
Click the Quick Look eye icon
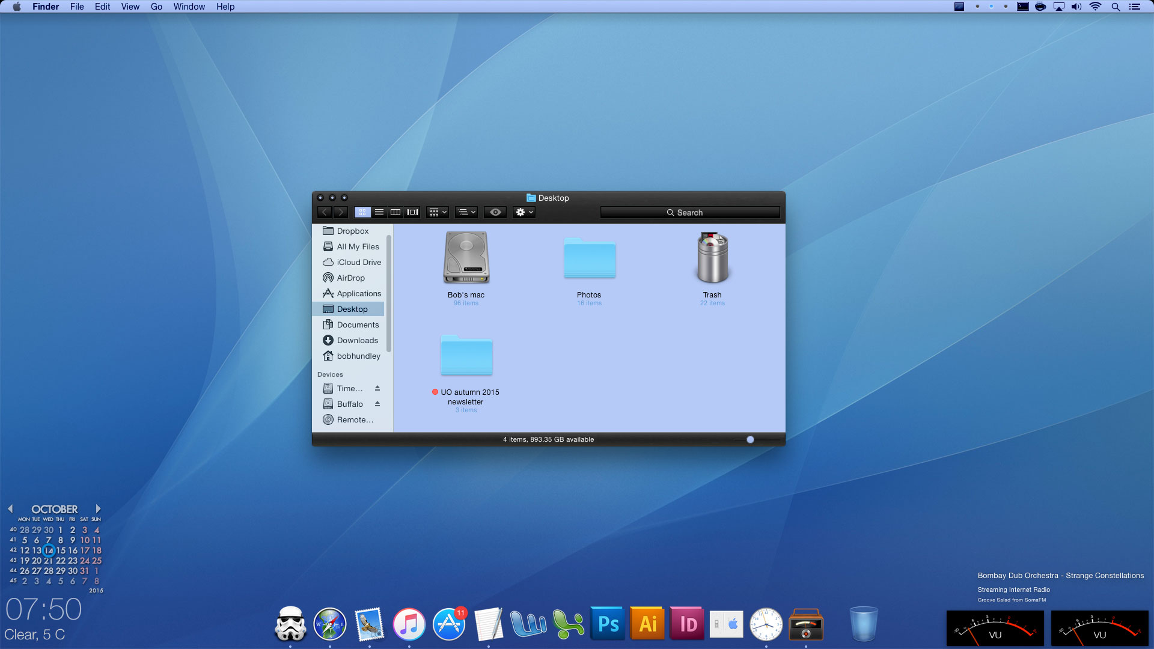pyautogui.click(x=495, y=212)
